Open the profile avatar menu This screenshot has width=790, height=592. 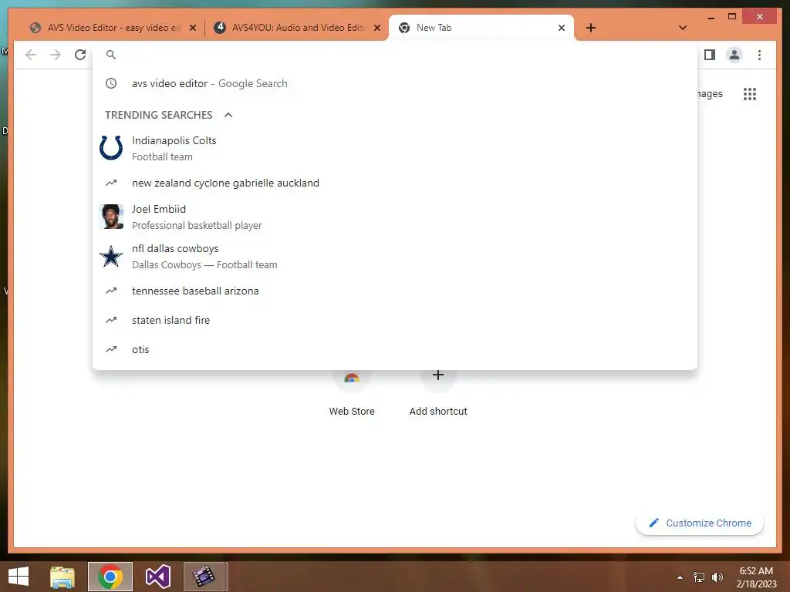(734, 55)
